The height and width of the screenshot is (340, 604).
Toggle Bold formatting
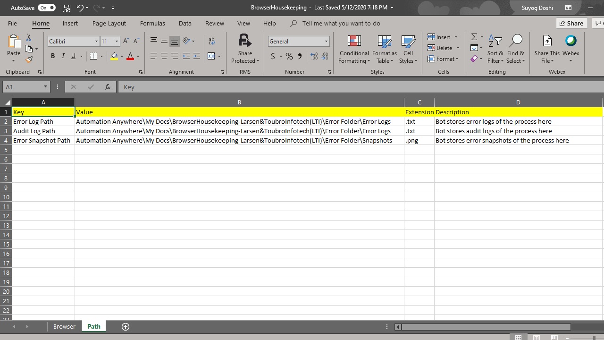pyautogui.click(x=53, y=56)
